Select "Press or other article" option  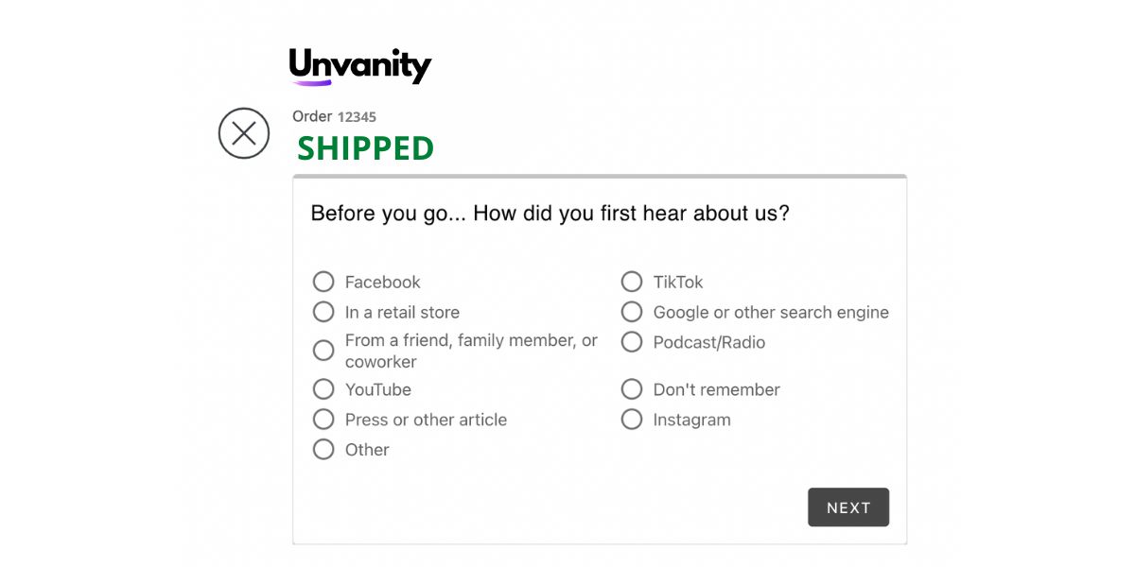point(323,420)
